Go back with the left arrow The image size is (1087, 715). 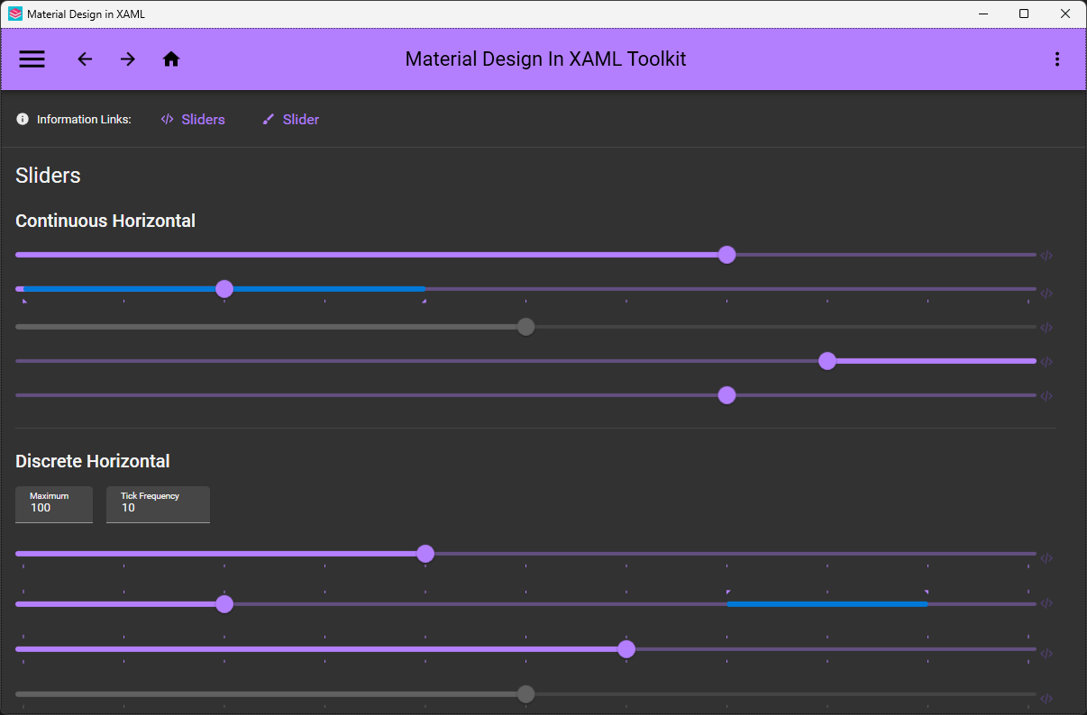point(85,59)
